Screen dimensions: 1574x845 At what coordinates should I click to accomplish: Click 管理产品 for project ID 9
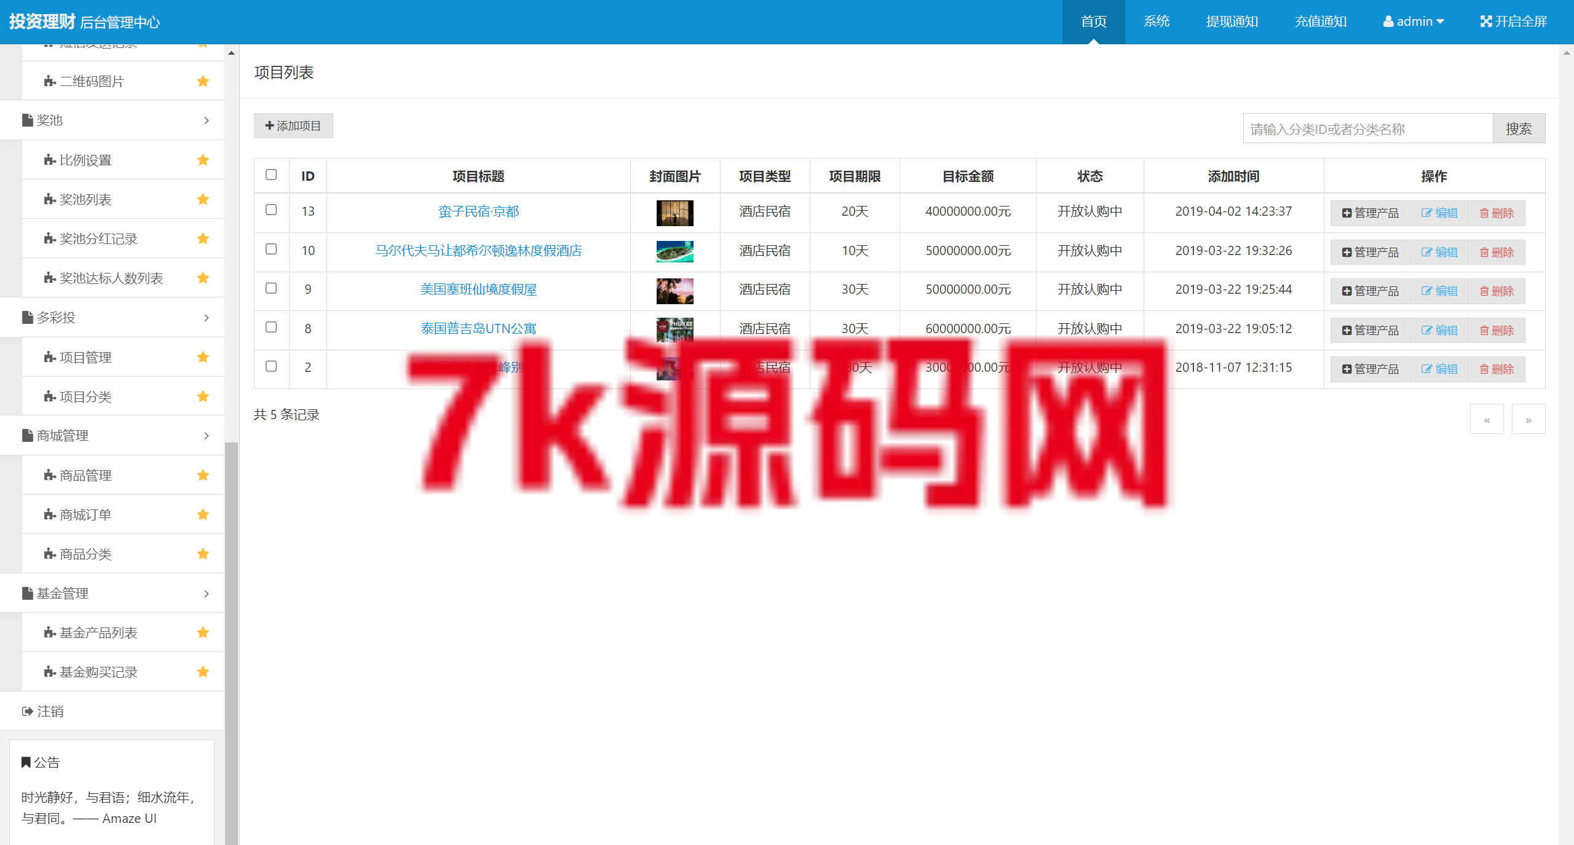click(x=1370, y=291)
